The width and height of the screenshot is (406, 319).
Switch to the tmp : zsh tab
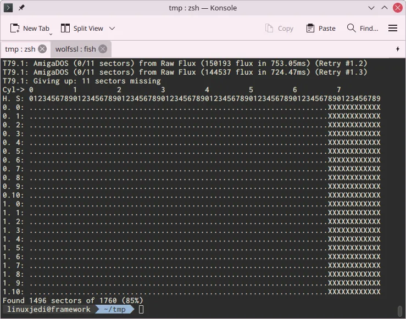(x=20, y=49)
